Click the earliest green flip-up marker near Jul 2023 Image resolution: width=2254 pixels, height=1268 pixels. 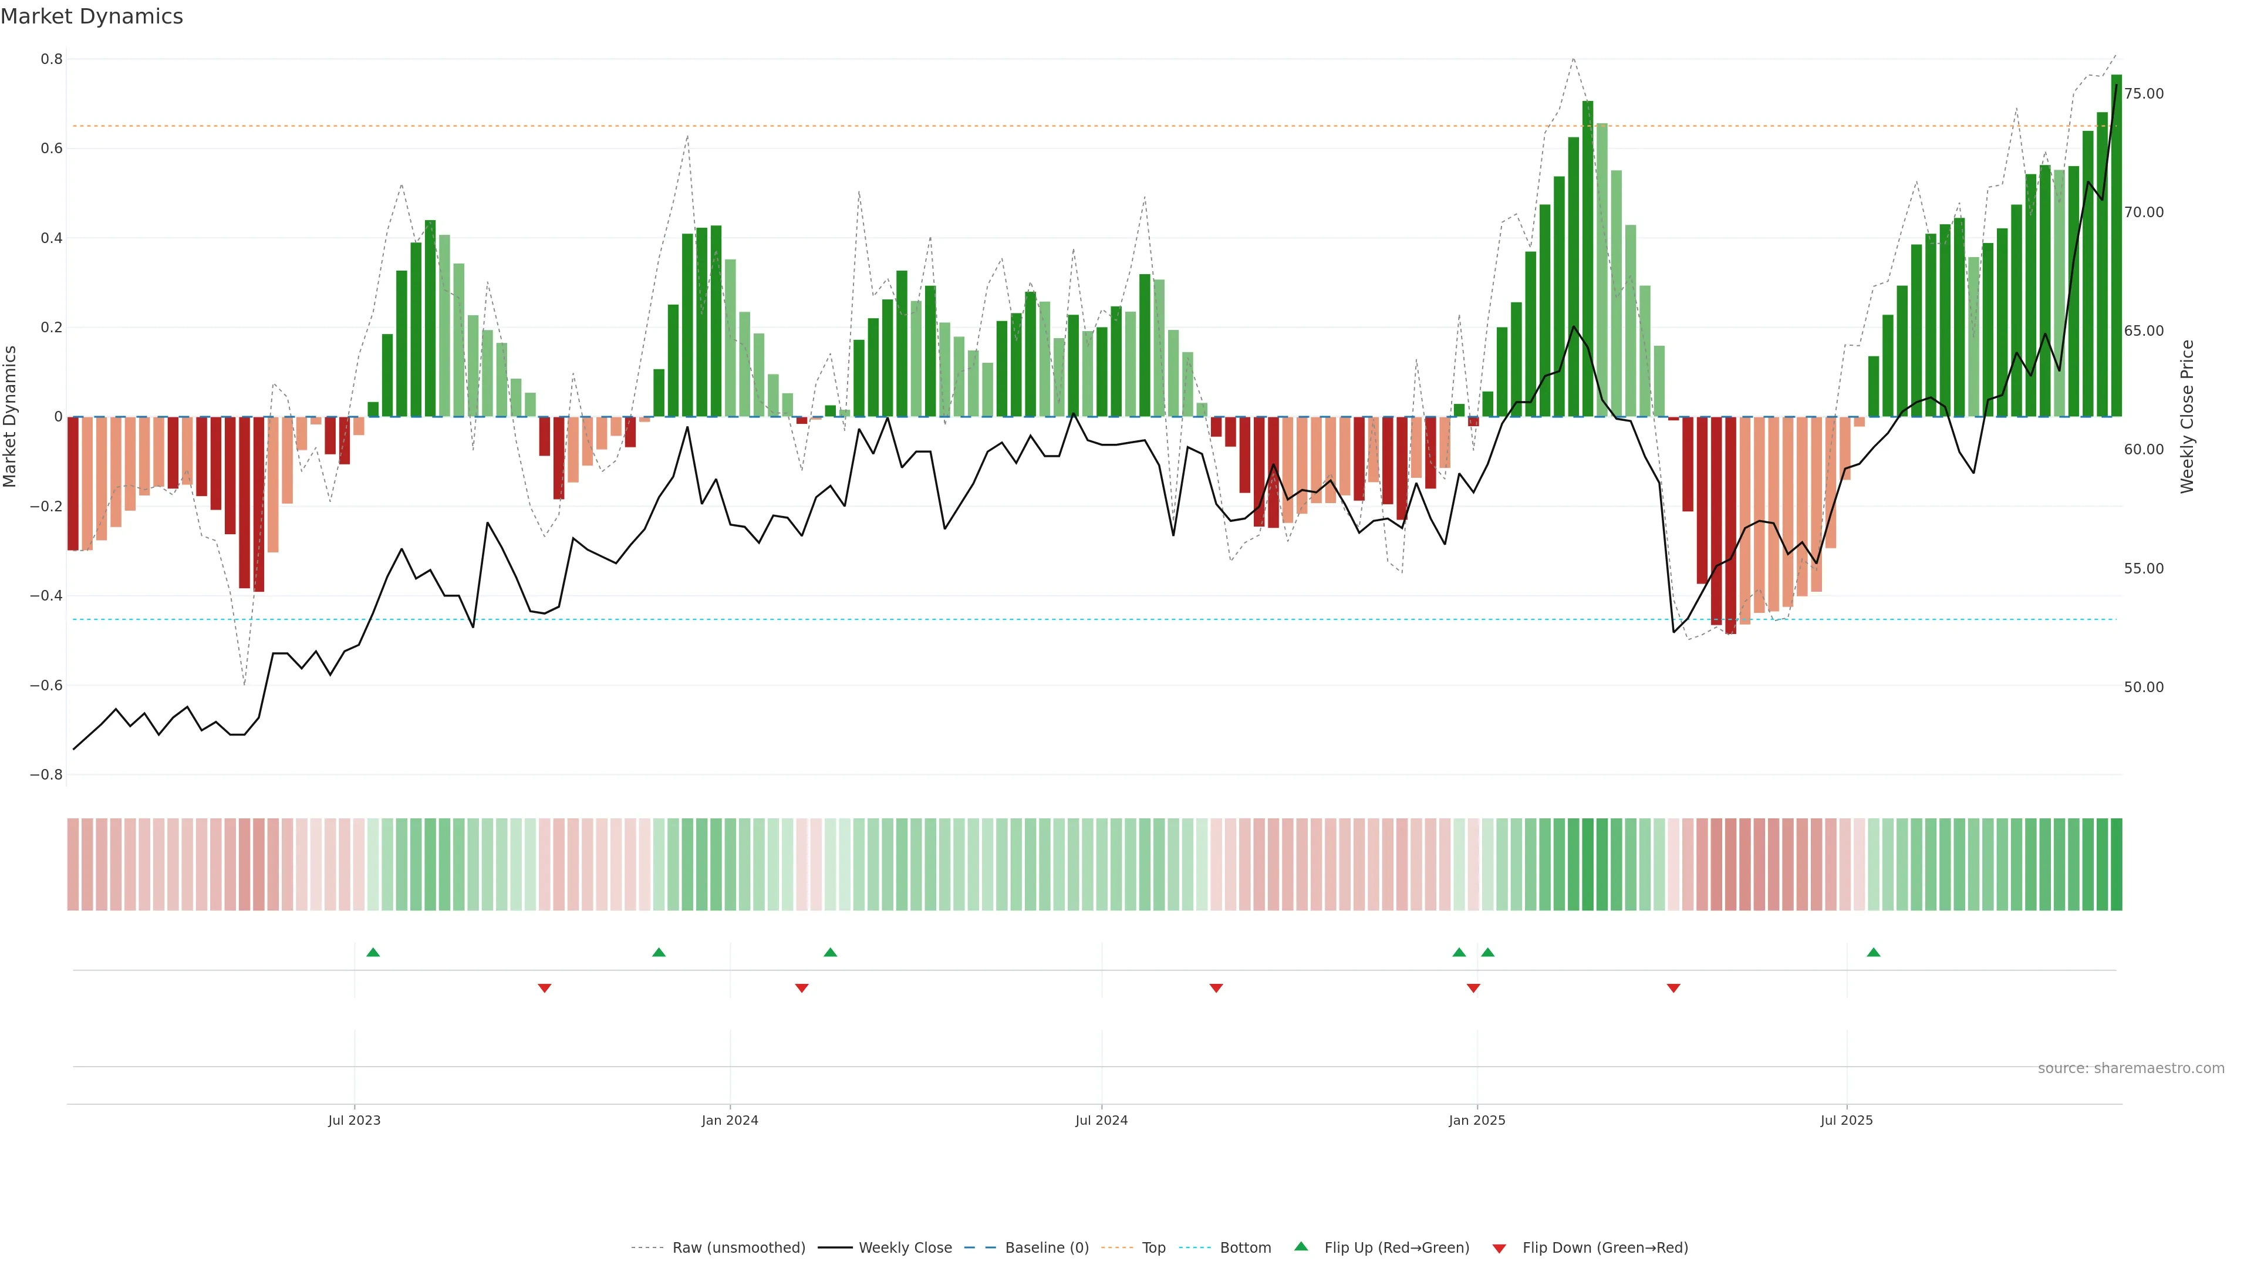(x=373, y=952)
